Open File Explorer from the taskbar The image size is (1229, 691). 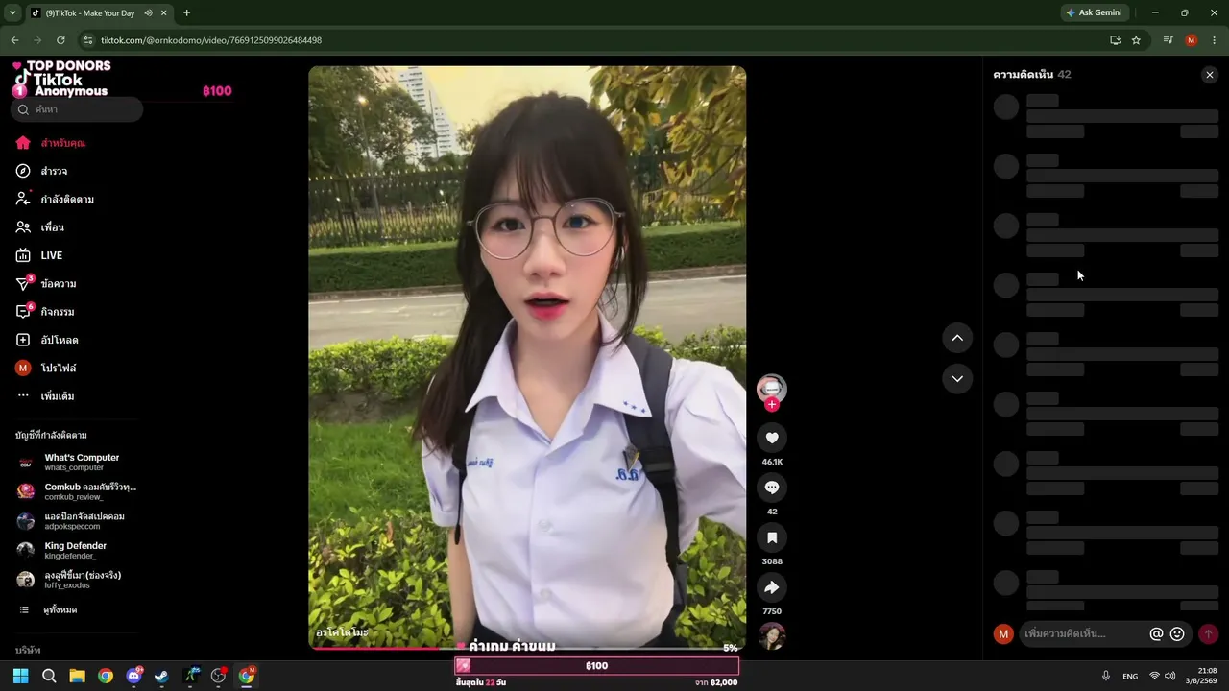[x=77, y=676]
